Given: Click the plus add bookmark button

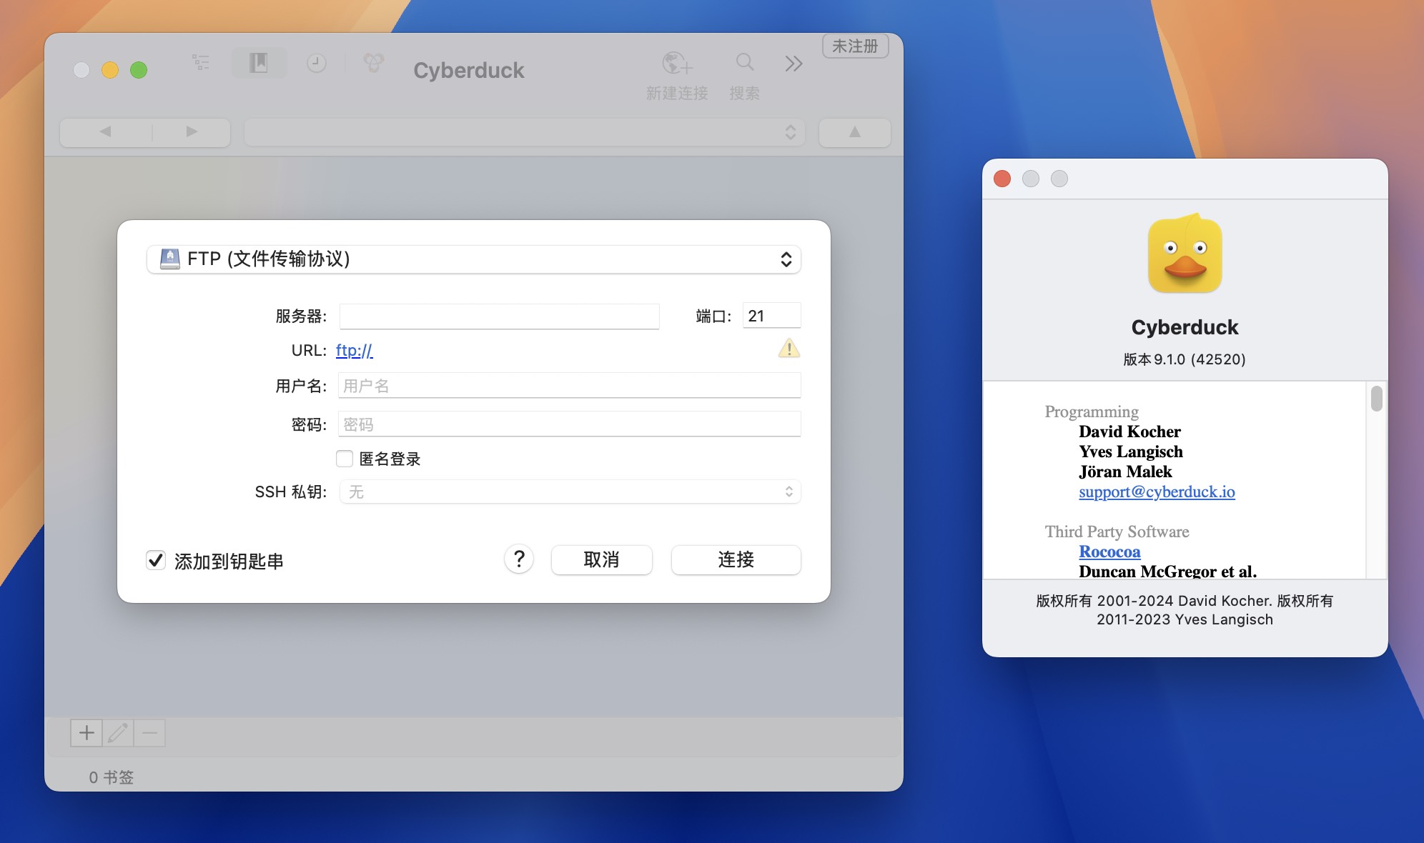Looking at the screenshot, I should (86, 733).
